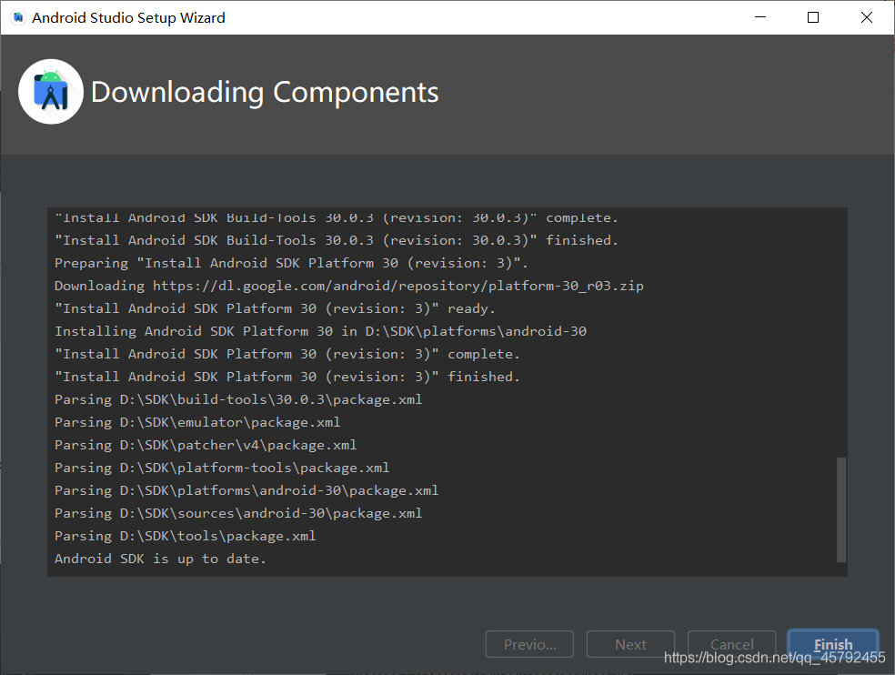Viewport: 895px width, 675px height.
Task: Click the 'Parsing D:\SDK\sources\android-30\package.xml' line
Action: [x=238, y=513]
